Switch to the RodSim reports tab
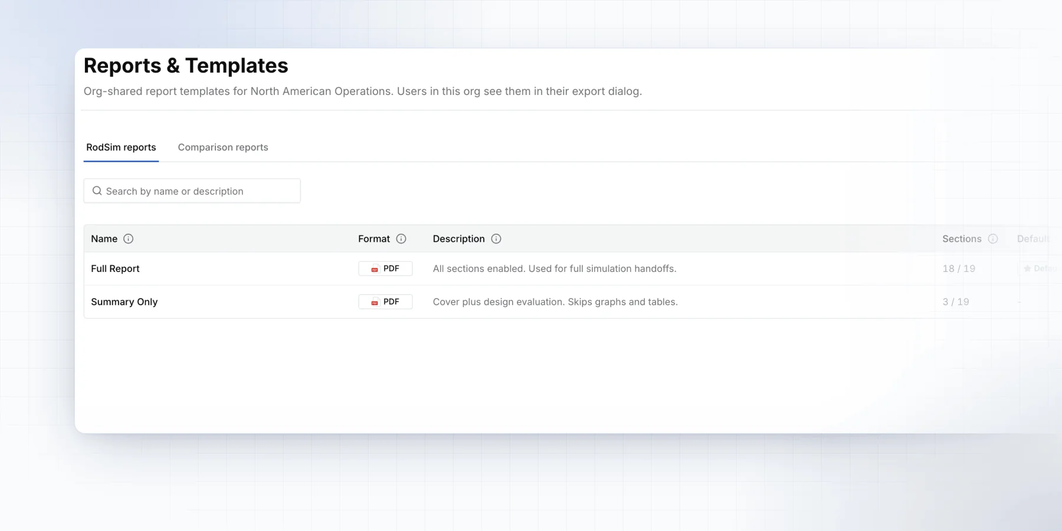 click(x=121, y=147)
